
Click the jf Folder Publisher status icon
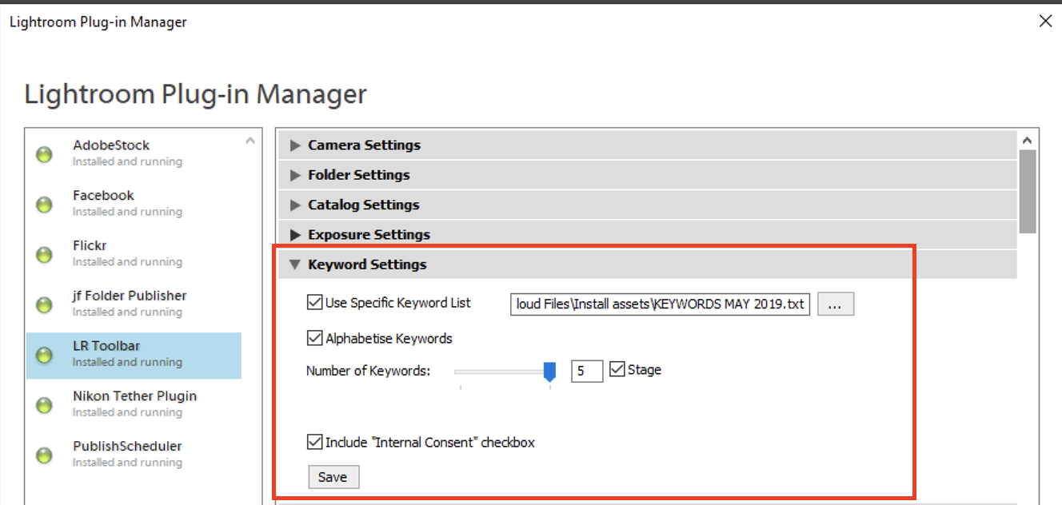click(44, 305)
